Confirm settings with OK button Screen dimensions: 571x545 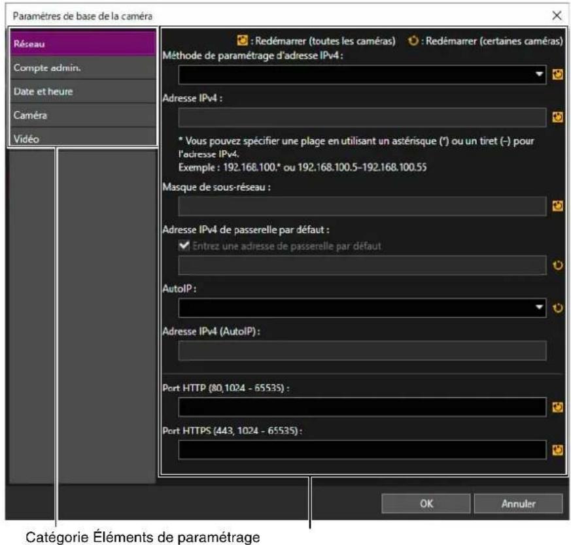pos(426,504)
